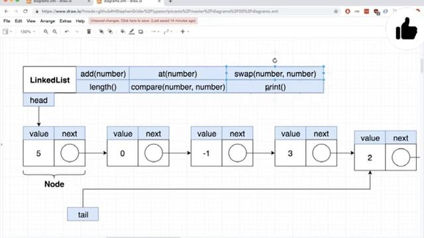Select the add(number) method cell
The height and width of the screenshot is (238, 424).
tap(103, 73)
